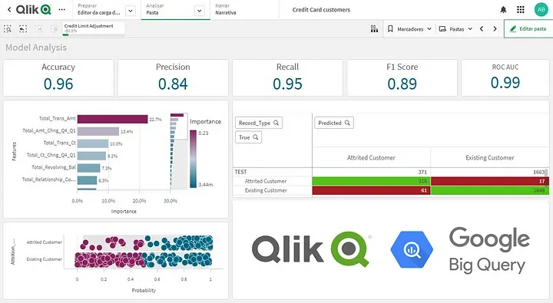Go to the next sheet
This screenshot has height=303, width=553.
click(x=495, y=29)
